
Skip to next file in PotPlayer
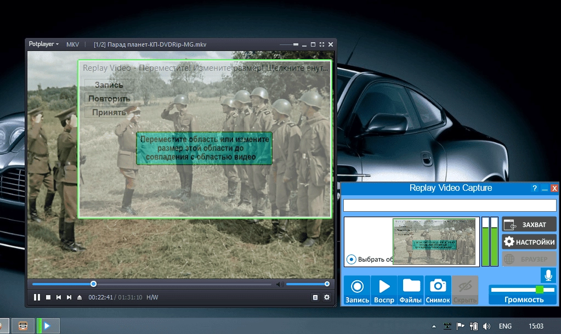pos(69,297)
